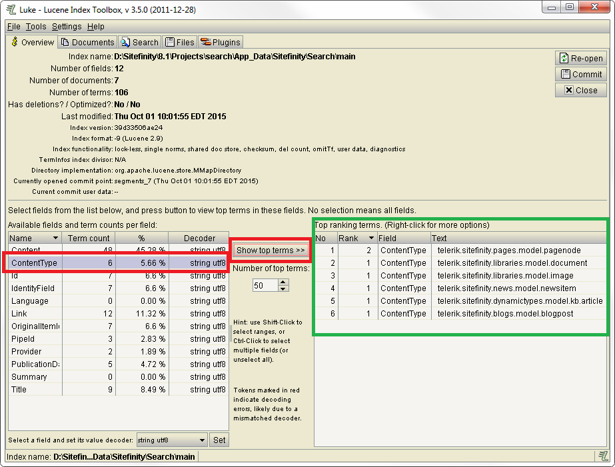This screenshot has height=467, width=615.
Task: Open the Documents tab via its page icon
Action: click(x=65, y=42)
